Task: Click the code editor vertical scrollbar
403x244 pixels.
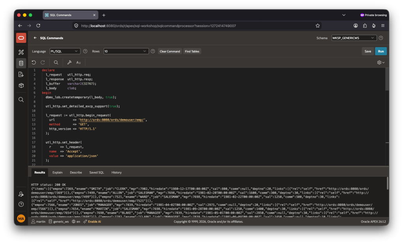Action: [387, 79]
